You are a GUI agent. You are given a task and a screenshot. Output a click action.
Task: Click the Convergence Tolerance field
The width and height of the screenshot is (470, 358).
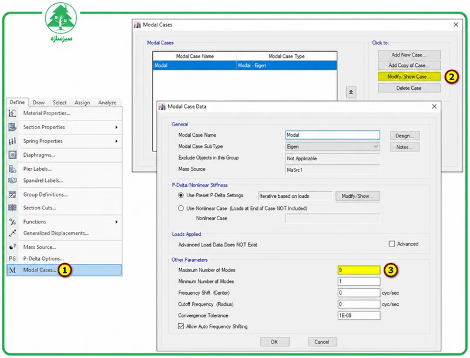point(359,316)
